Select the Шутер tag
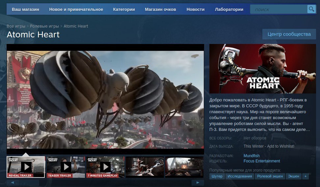The width and height of the screenshot is (320, 187). 217,176
